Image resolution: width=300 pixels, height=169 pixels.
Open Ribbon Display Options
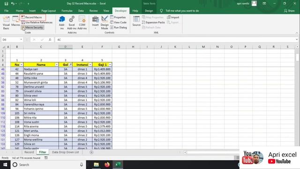point(264,3)
